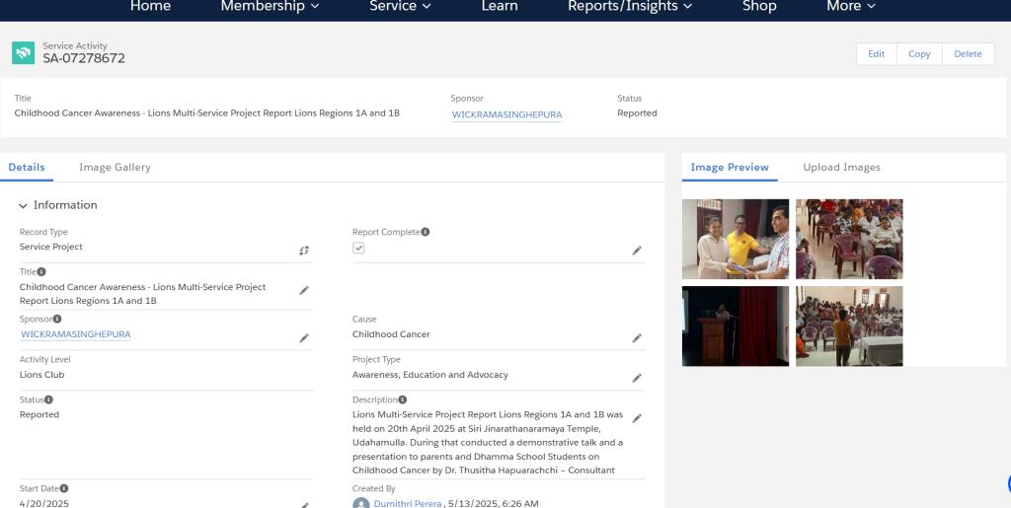Open the More dropdown menu
Image resolution: width=1011 pixels, height=508 pixels.
click(x=851, y=7)
